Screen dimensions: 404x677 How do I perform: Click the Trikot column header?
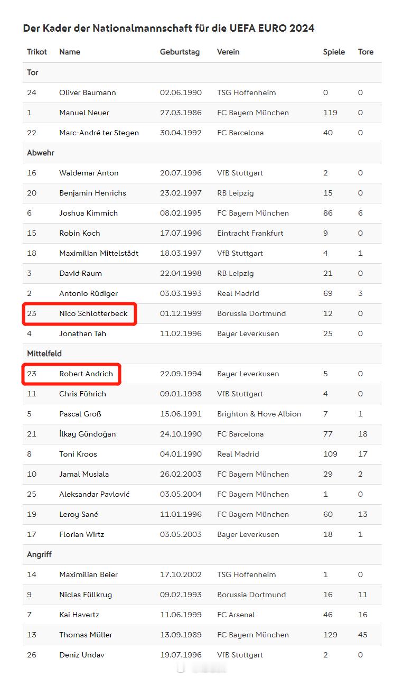37,52
